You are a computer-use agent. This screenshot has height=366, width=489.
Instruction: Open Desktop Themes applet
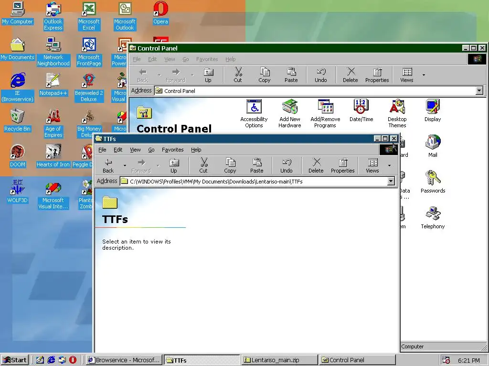(x=397, y=113)
